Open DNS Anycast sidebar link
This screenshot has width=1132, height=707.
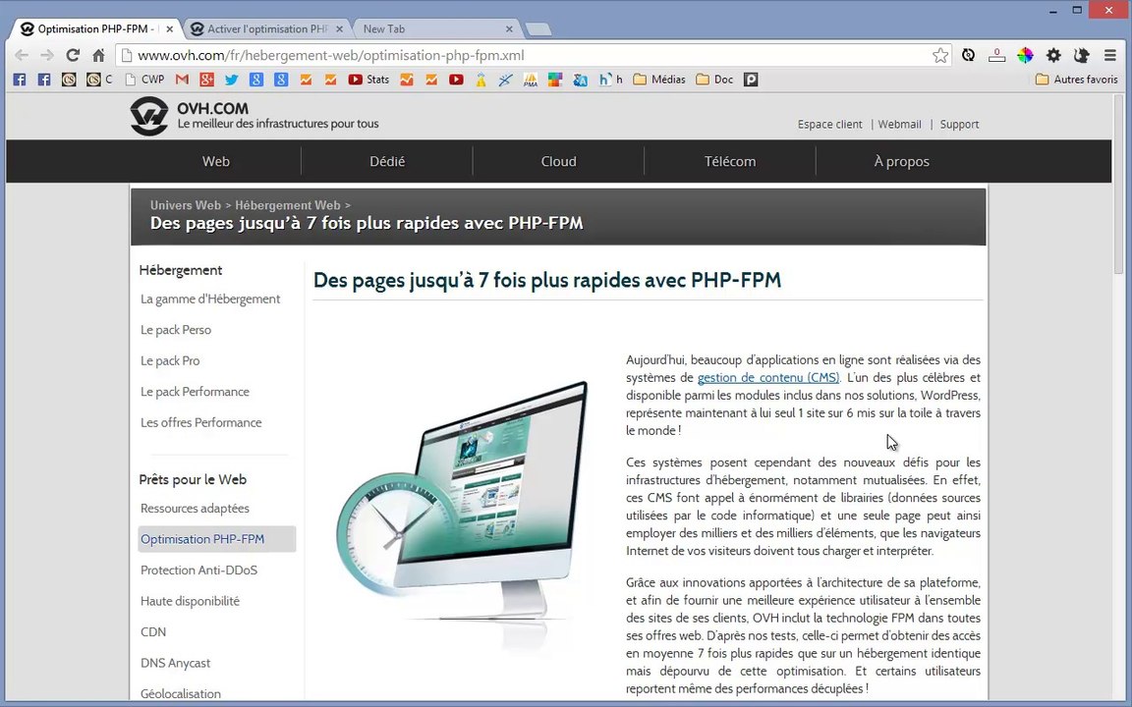point(176,663)
